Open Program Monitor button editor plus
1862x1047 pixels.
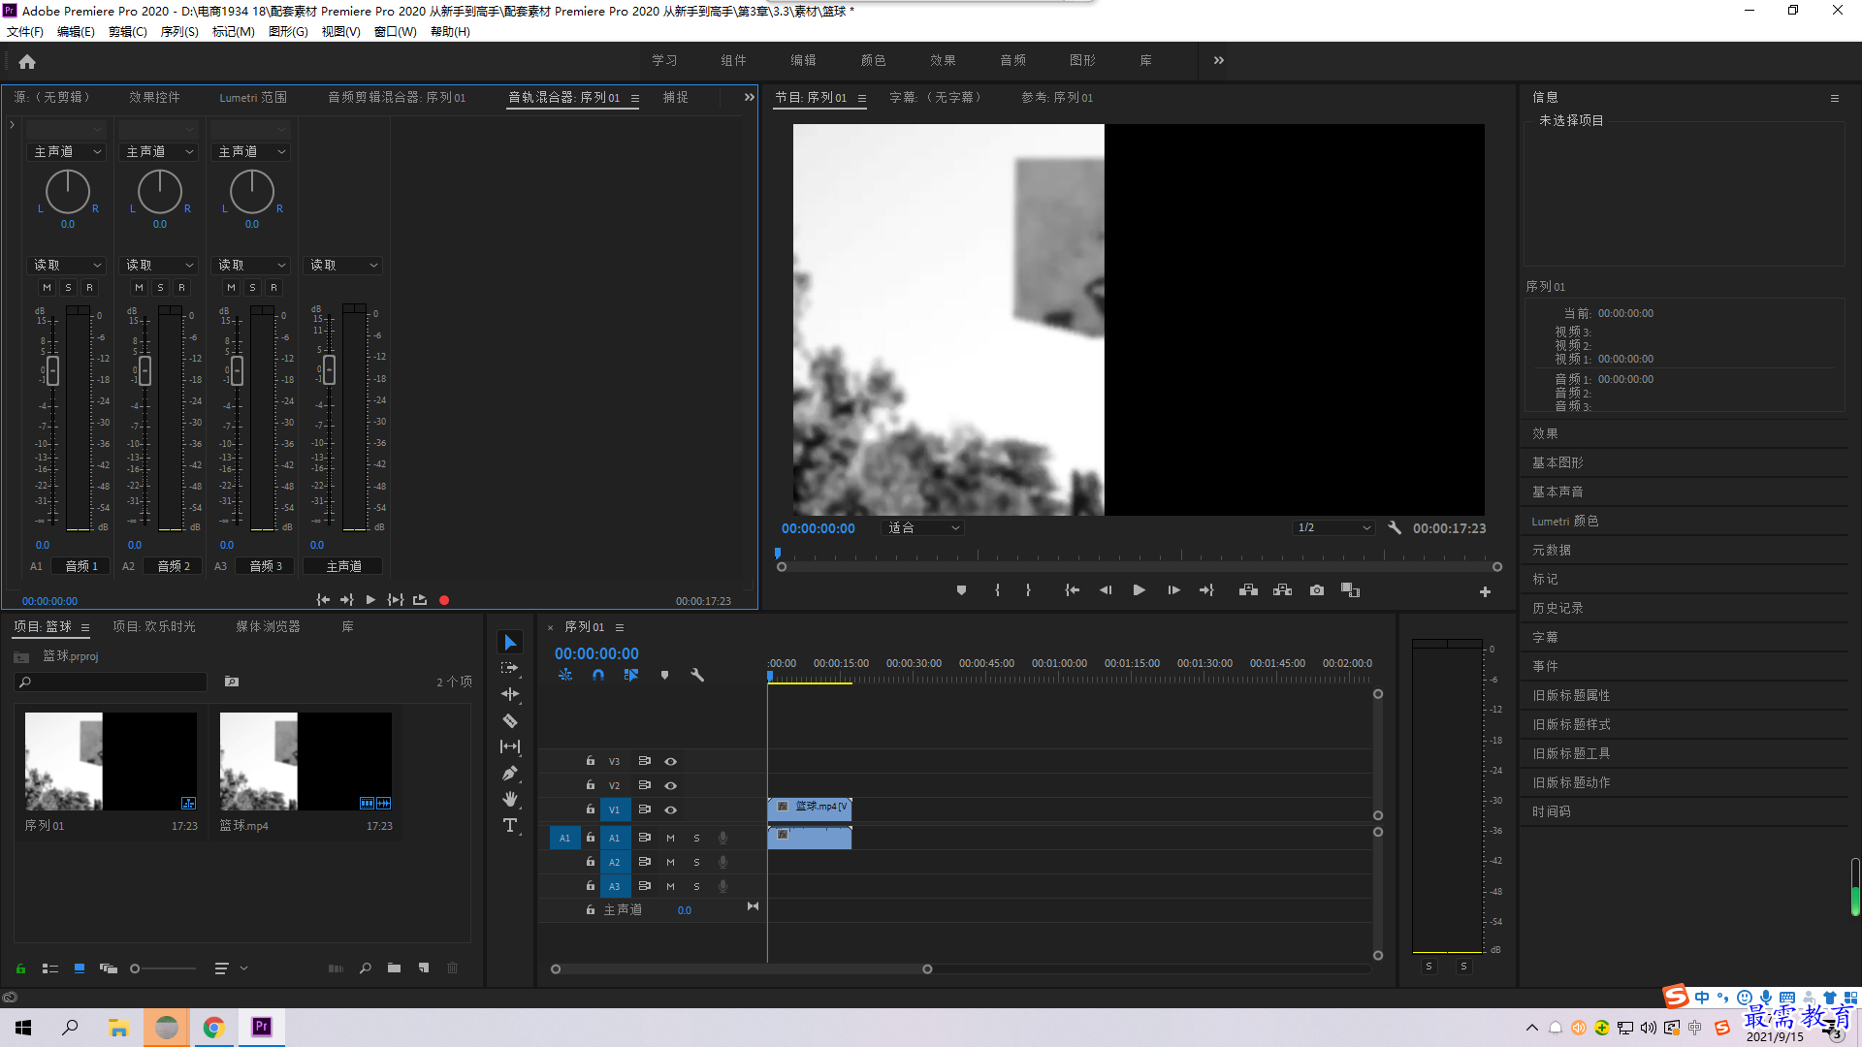1485,591
